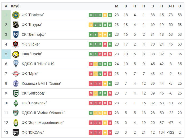Click the ФК "Мрія" club logo
186x139 pixels.
tap(16, 74)
